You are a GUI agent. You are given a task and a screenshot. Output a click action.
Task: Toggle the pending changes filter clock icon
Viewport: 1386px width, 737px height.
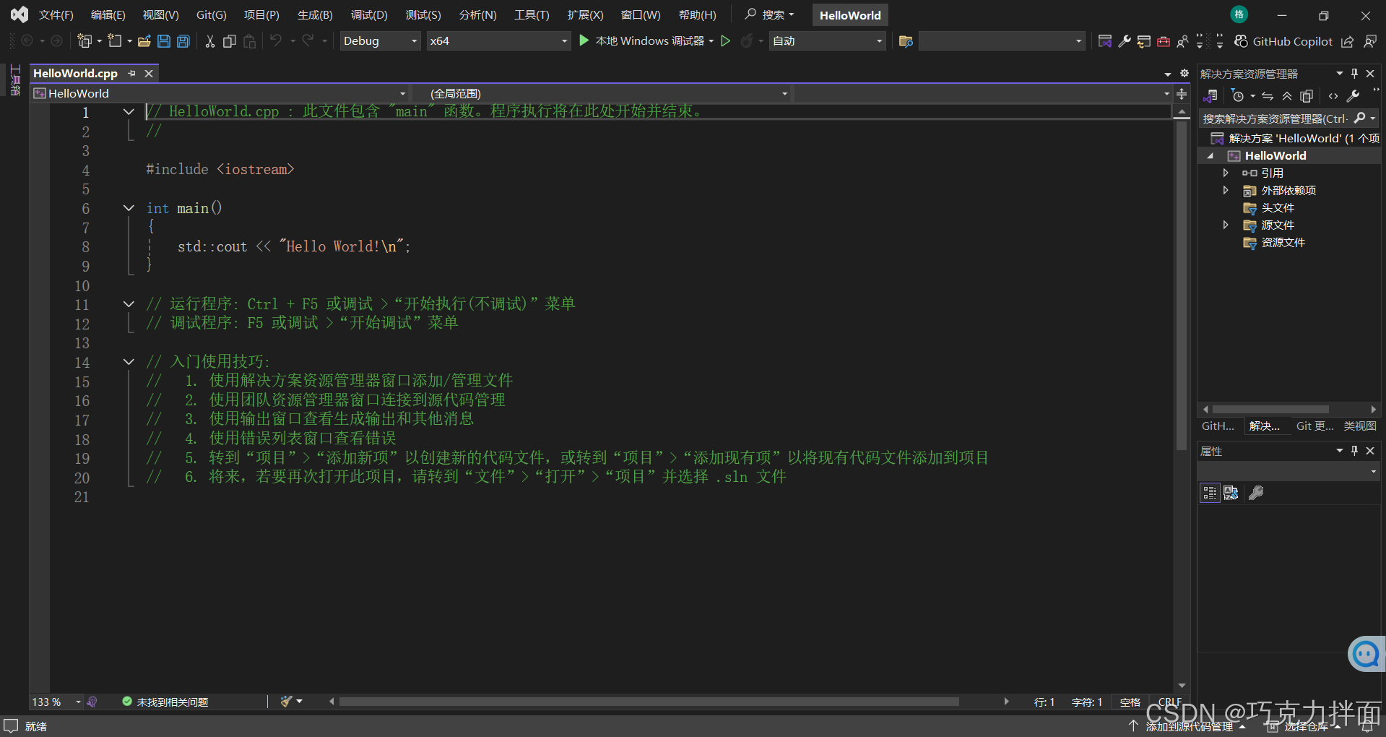click(x=1239, y=95)
